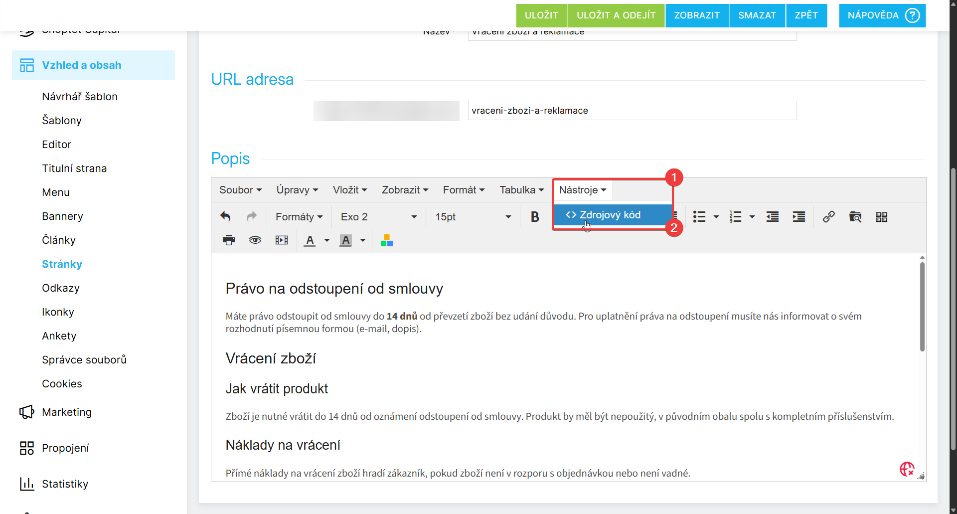This screenshot has height=514, width=957.
Task: Open preview with the eye icon
Action: coord(255,241)
